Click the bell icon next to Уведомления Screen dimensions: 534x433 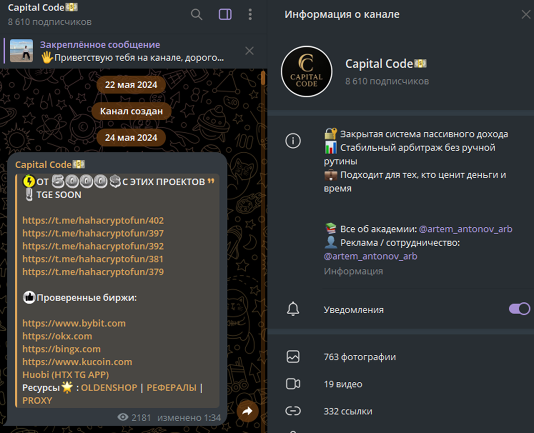293,309
